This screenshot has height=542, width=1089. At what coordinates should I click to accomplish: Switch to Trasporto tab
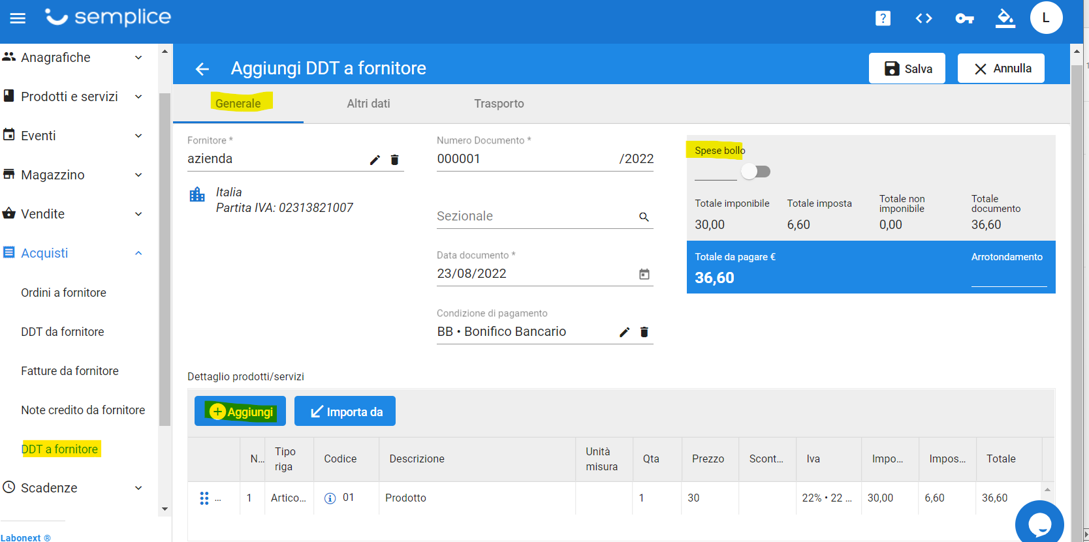click(x=499, y=103)
